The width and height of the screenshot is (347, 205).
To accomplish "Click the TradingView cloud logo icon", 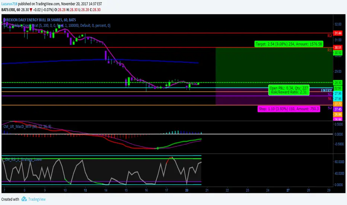I will pyautogui.click(x=24, y=199).
